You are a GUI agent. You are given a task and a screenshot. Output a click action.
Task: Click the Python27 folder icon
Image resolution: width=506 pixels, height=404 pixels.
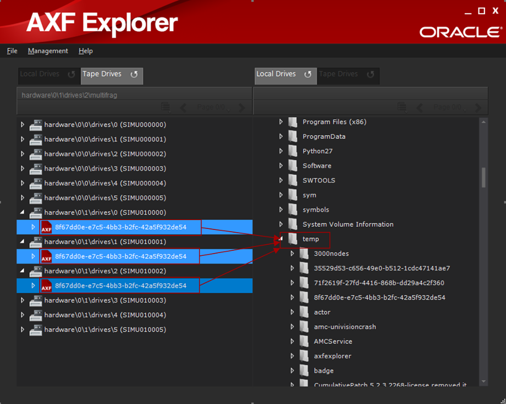293,151
